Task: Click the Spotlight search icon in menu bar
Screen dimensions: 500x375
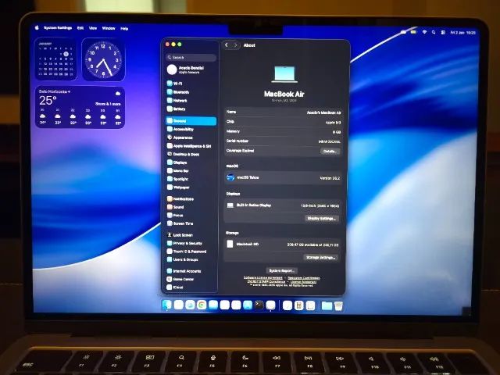Action: pyautogui.click(x=434, y=32)
